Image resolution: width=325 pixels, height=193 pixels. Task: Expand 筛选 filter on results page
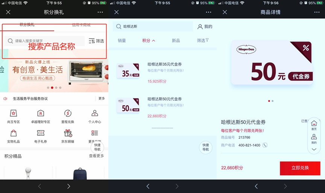(x=203, y=40)
